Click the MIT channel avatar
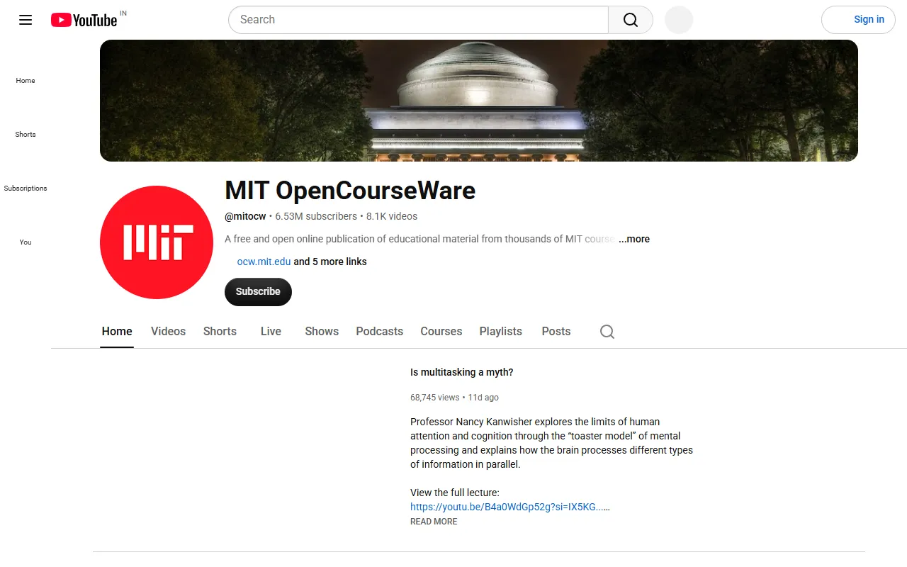The width and height of the screenshot is (907, 567). pyautogui.click(x=157, y=242)
